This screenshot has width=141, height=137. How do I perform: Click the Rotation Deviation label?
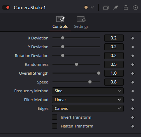[x=31, y=56]
